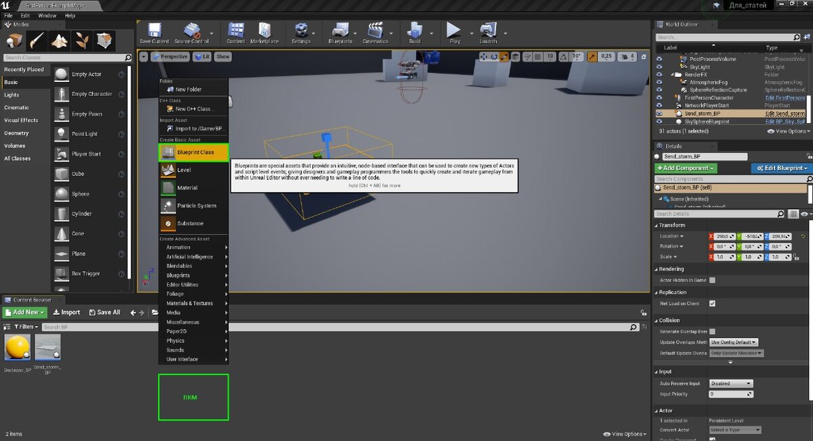The height and width of the screenshot is (441, 813).
Task: Open Auto Receive Input dropdown
Action: pos(730,384)
